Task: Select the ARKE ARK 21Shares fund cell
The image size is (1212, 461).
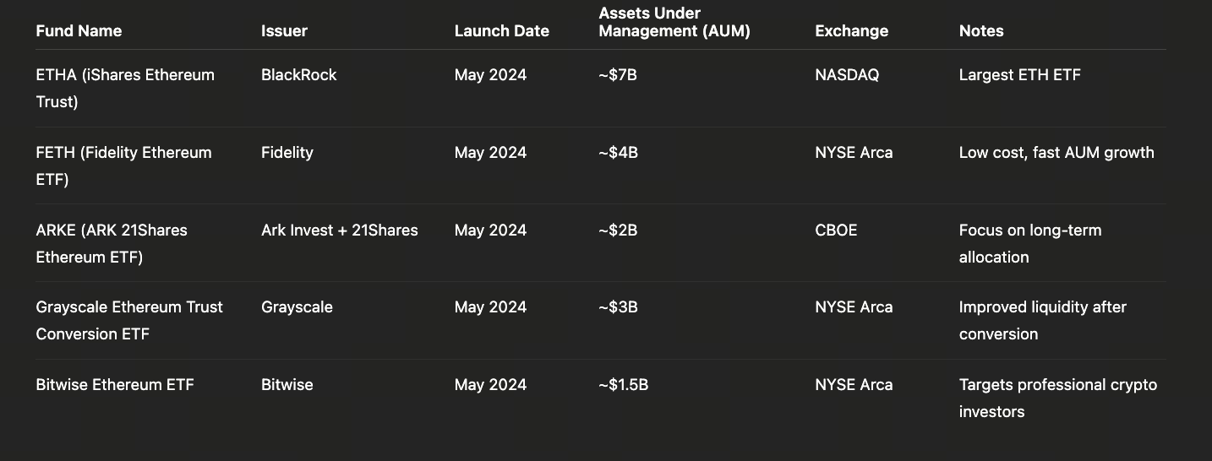Action: tap(112, 243)
